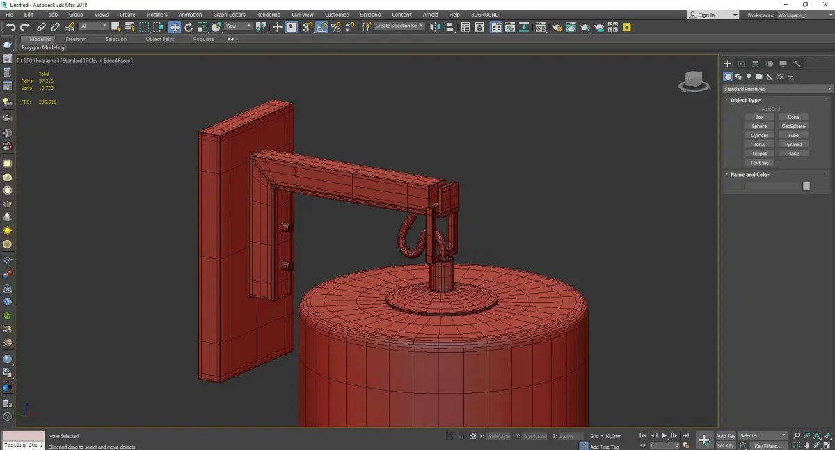The width and height of the screenshot is (835, 450).
Task: Toggle Window/Crossing selection mode
Action: (x=158, y=27)
